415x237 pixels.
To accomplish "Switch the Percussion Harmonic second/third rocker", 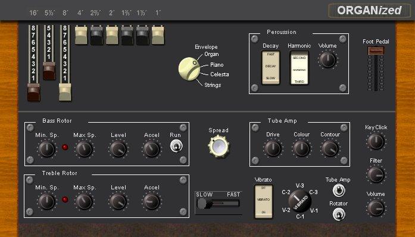I will click(x=299, y=68).
